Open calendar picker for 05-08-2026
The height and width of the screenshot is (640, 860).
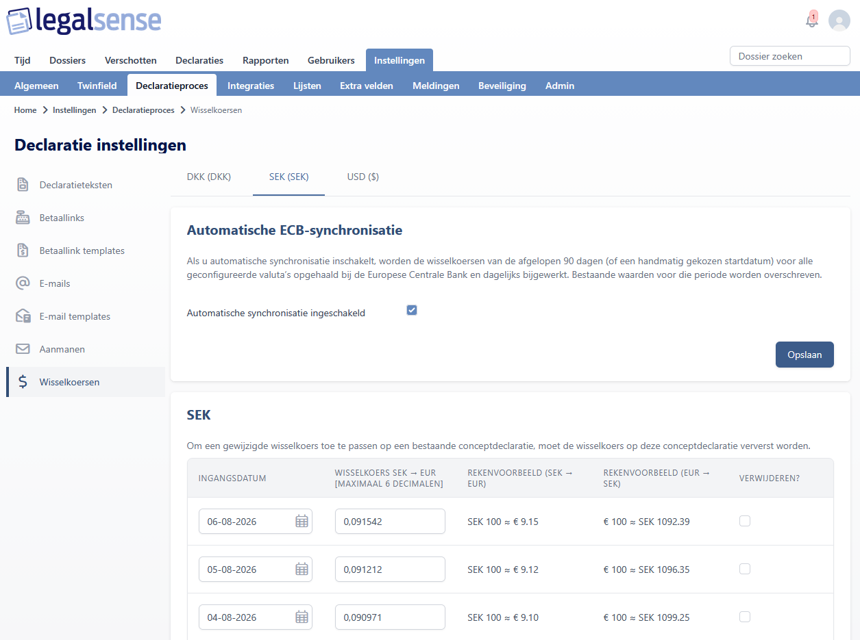302,569
